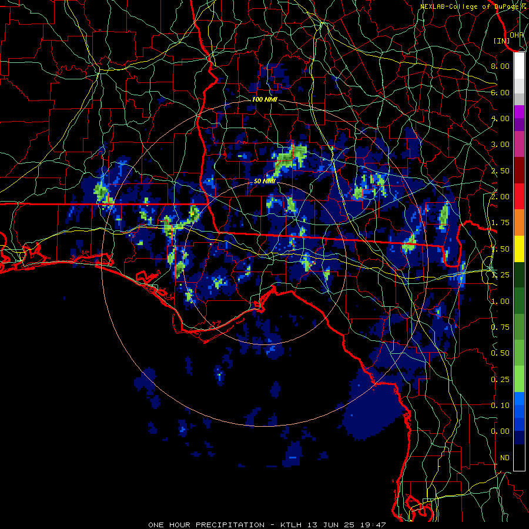Image resolution: width=529 pixels, height=529 pixels.
Task: Select the 1.50 legend label
Action: click(500, 249)
